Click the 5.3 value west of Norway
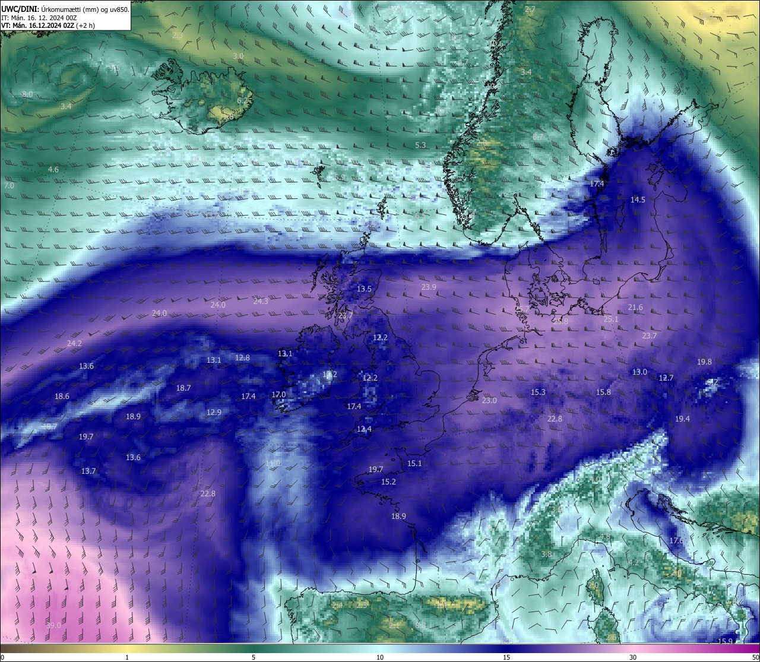The height and width of the screenshot is (662, 760). [420, 145]
